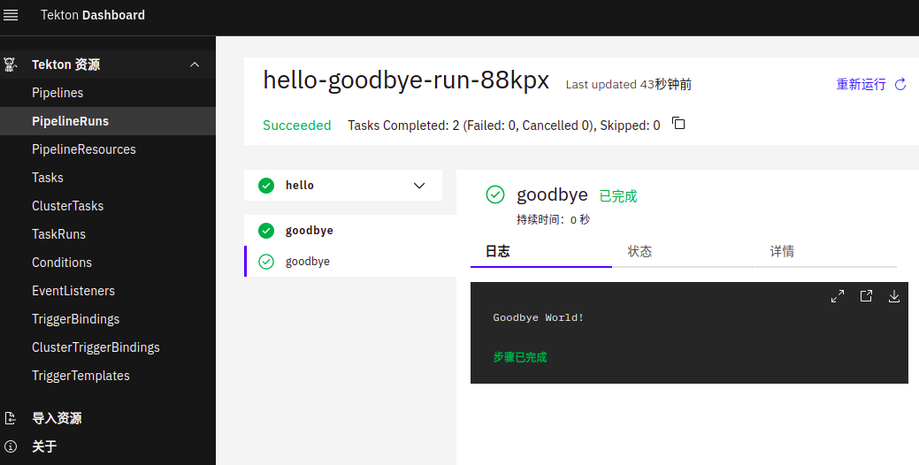Click the Succeeded status text

click(296, 126)
